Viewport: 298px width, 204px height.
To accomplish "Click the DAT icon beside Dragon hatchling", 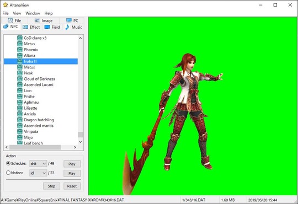I will coord(20,120).
